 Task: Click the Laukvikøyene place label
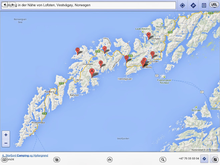[x=143, y=29]
